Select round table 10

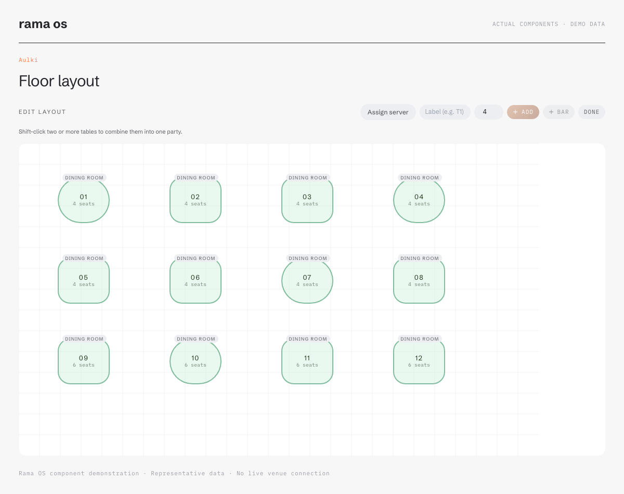tap(196, 361)
